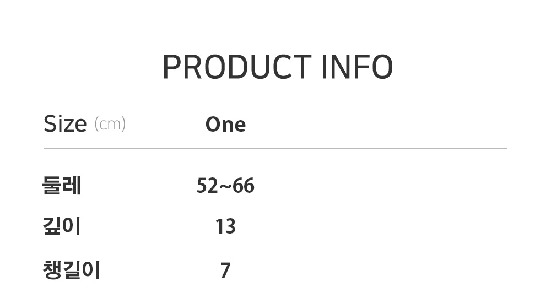Click the 깊이 row label

click(62, 226)
